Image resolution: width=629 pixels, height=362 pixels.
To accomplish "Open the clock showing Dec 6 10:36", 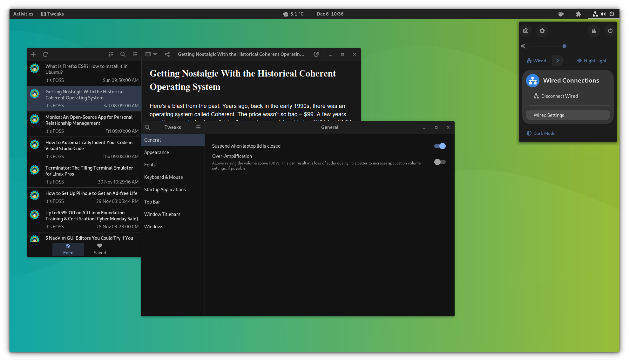I will point(330,14).
